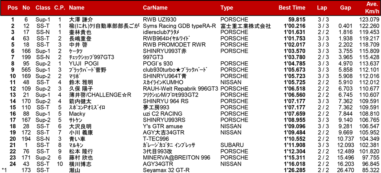
Task: Click 'club930turbo★ブラックバード' car name
Action: 175,70
